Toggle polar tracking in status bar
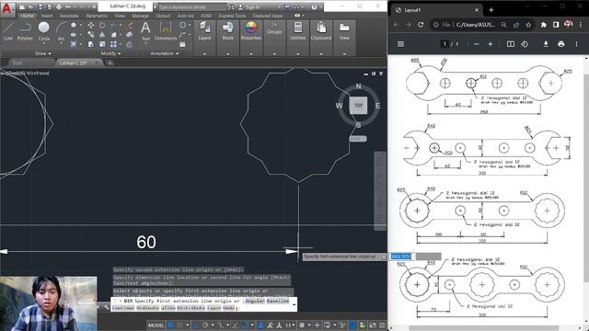Viewport: 589px width, 331px height. coord(205,325)
